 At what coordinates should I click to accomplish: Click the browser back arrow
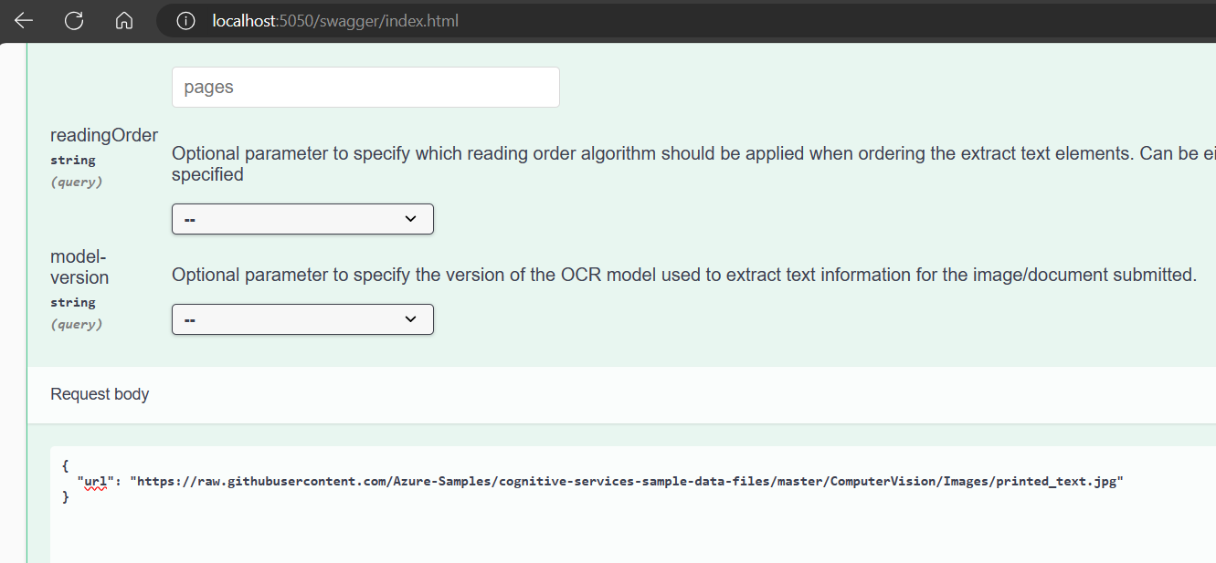coord(23,20)
